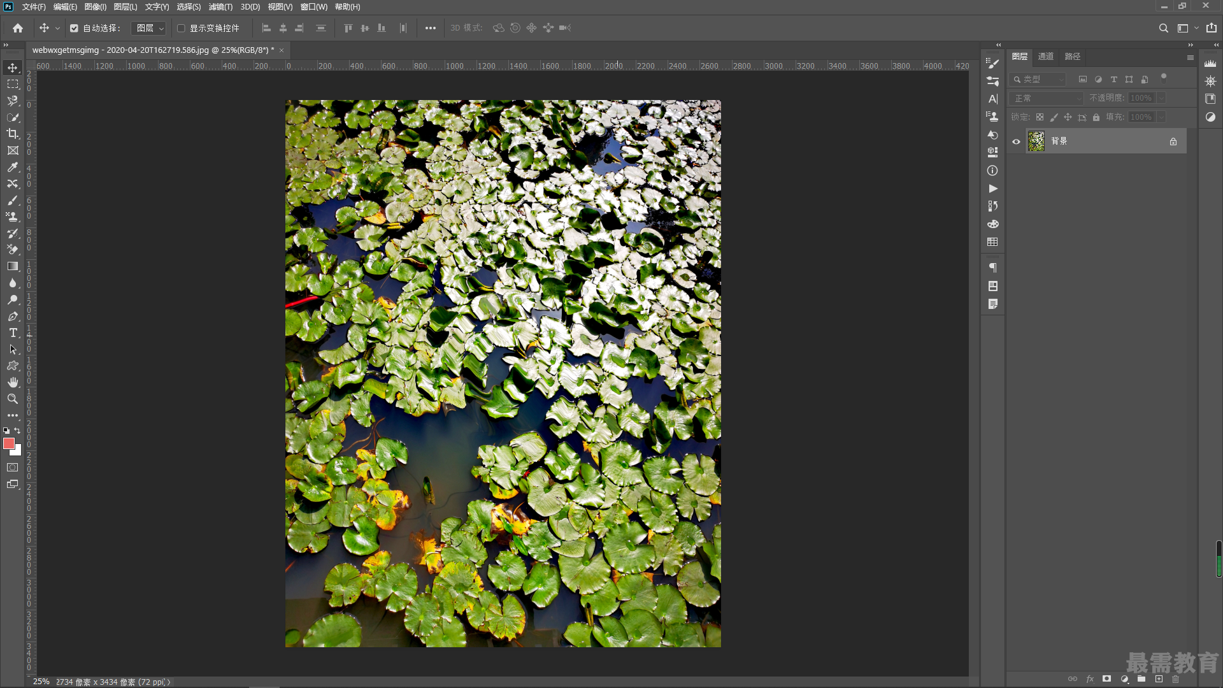Open the Character panel icon

coord(992,99)
